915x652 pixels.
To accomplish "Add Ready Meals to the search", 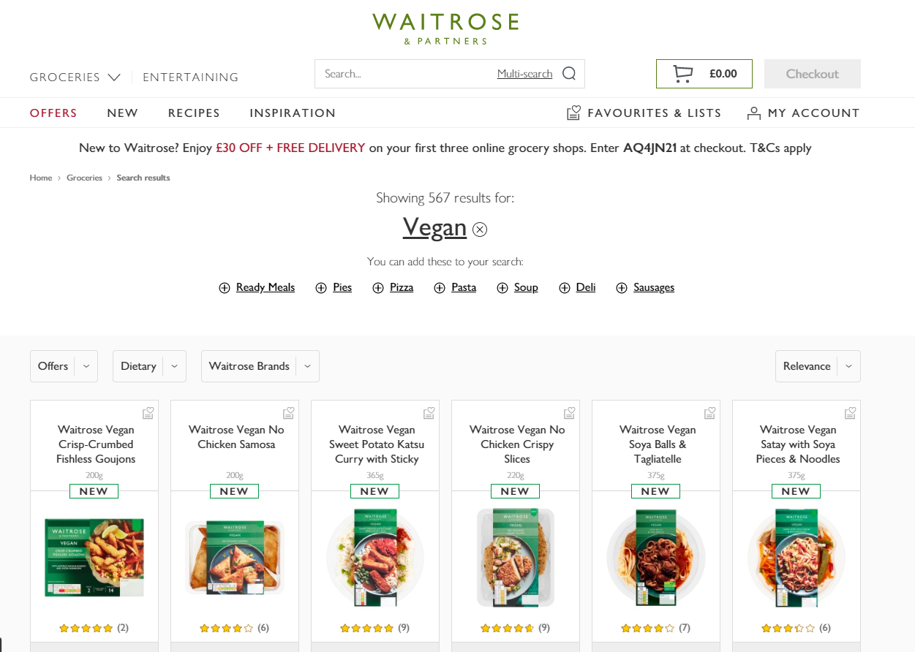I will pos(257,288).
